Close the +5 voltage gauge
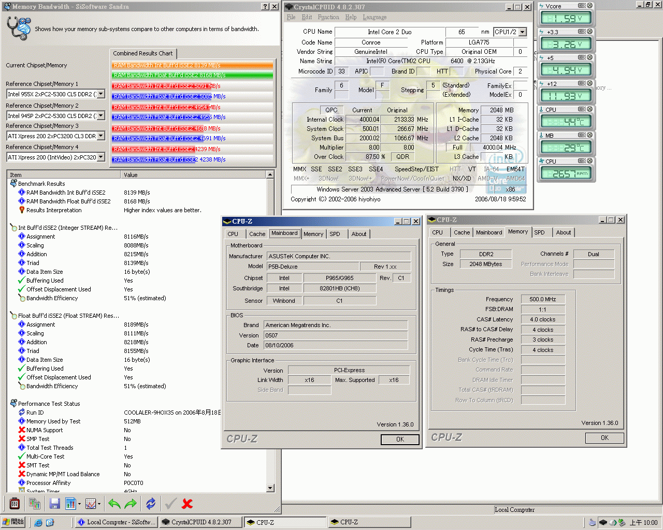Viewport: 663px width, 530px height. coord(589,57)
